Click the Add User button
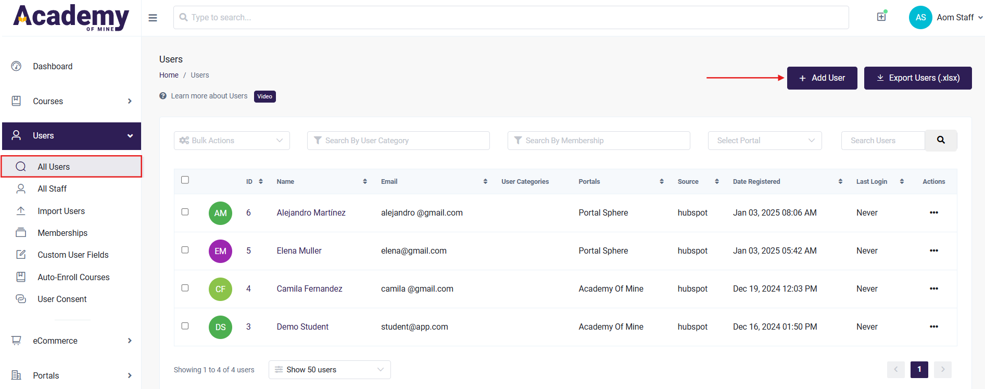 pos(822,78)
